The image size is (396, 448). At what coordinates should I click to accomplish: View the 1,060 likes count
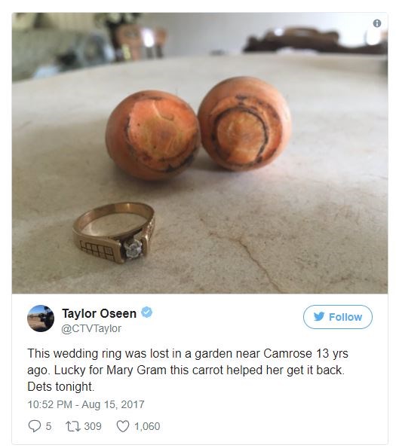point(147,426)
